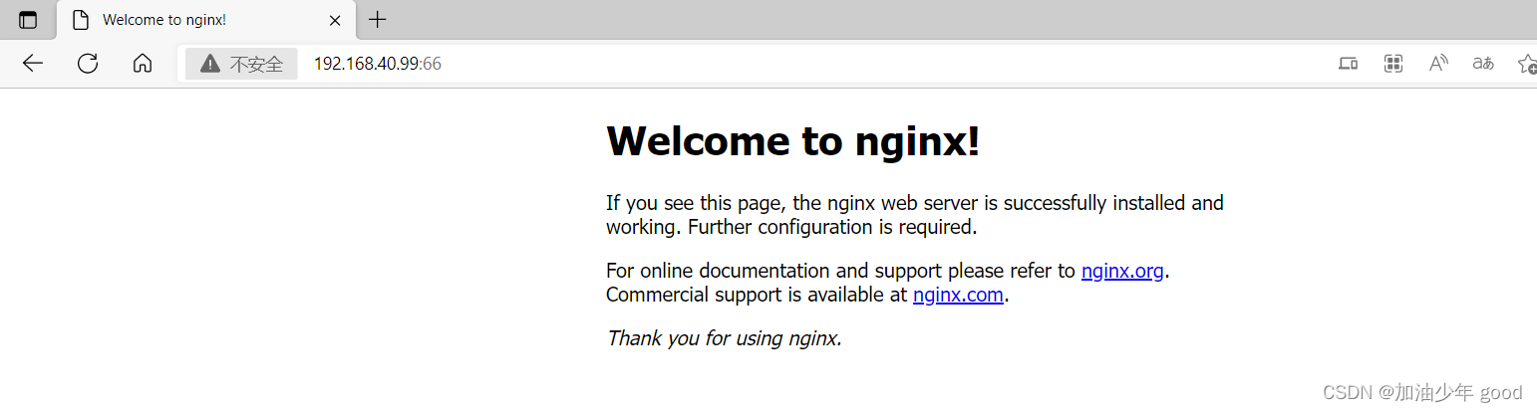This screenshot has width=1537, height=412.
Task: Focus the address bar with 192.168.40.99:66
Action: point(377,64)
